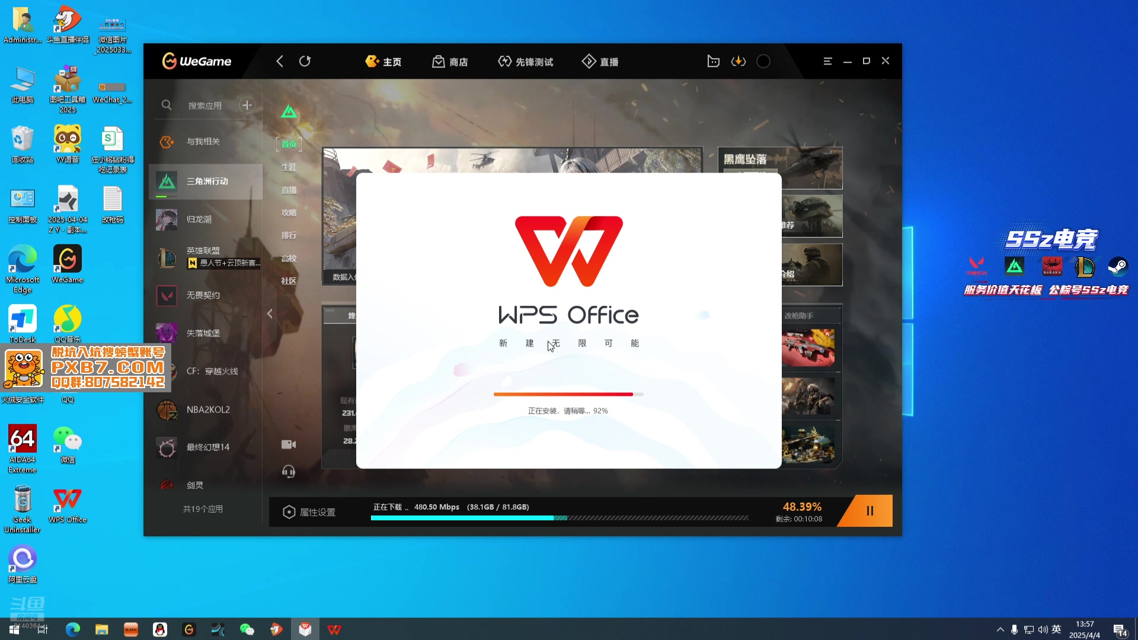Open the 高校 game sub-tab
Screen dimensions: 1138x640
(x=289, y=258)
